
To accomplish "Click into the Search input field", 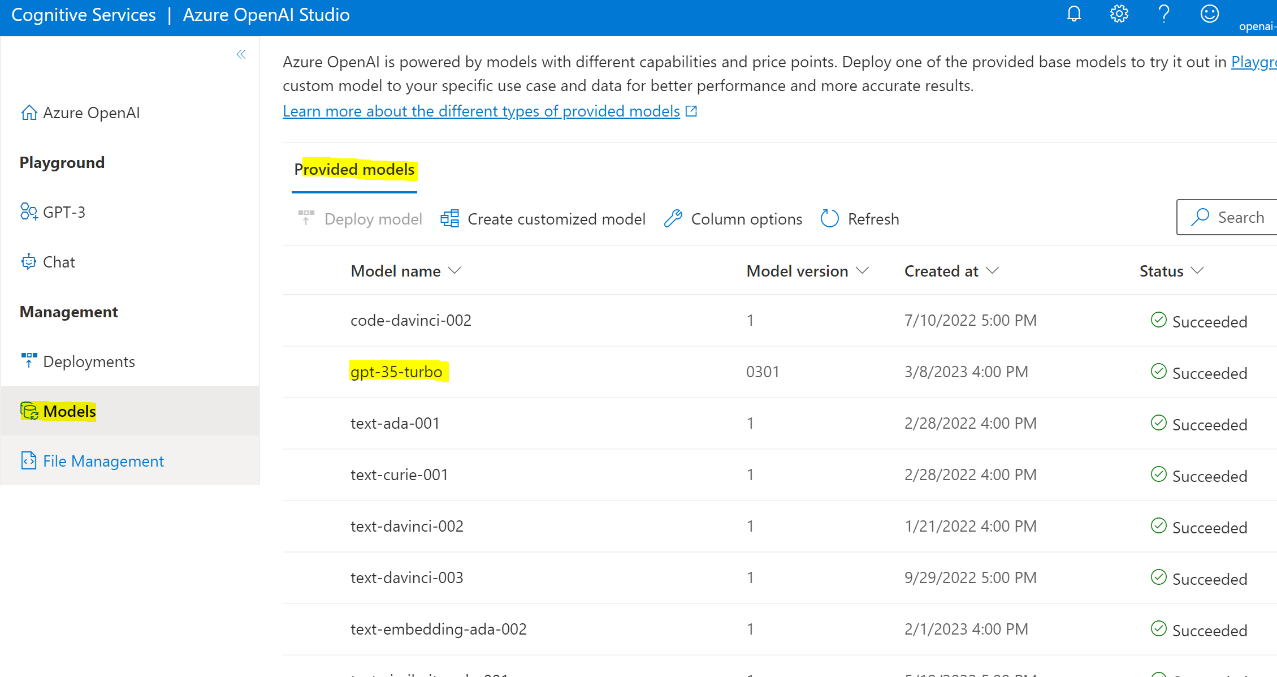I will coord(1227,217).
